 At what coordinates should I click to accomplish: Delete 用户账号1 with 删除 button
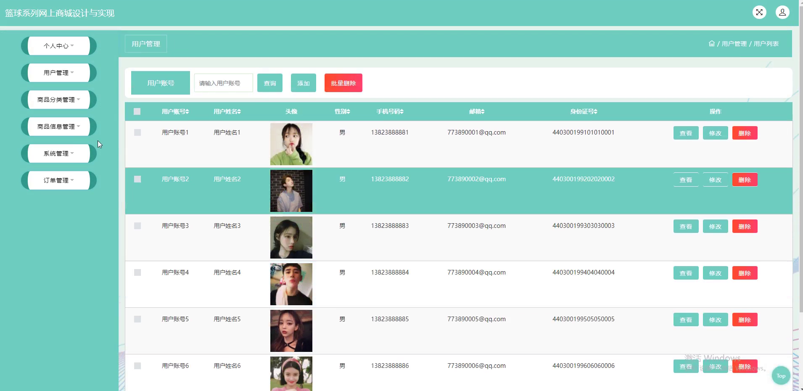tap(745, 133)
